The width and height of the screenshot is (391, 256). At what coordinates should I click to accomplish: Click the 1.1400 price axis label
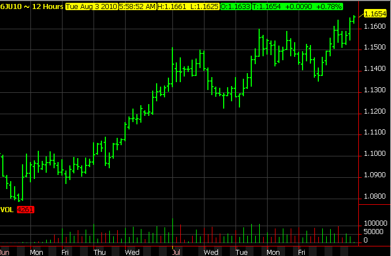point(375,69)
